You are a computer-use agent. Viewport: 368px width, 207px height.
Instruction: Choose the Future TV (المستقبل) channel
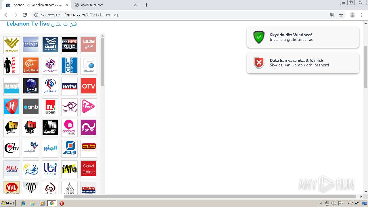[89, 66]
